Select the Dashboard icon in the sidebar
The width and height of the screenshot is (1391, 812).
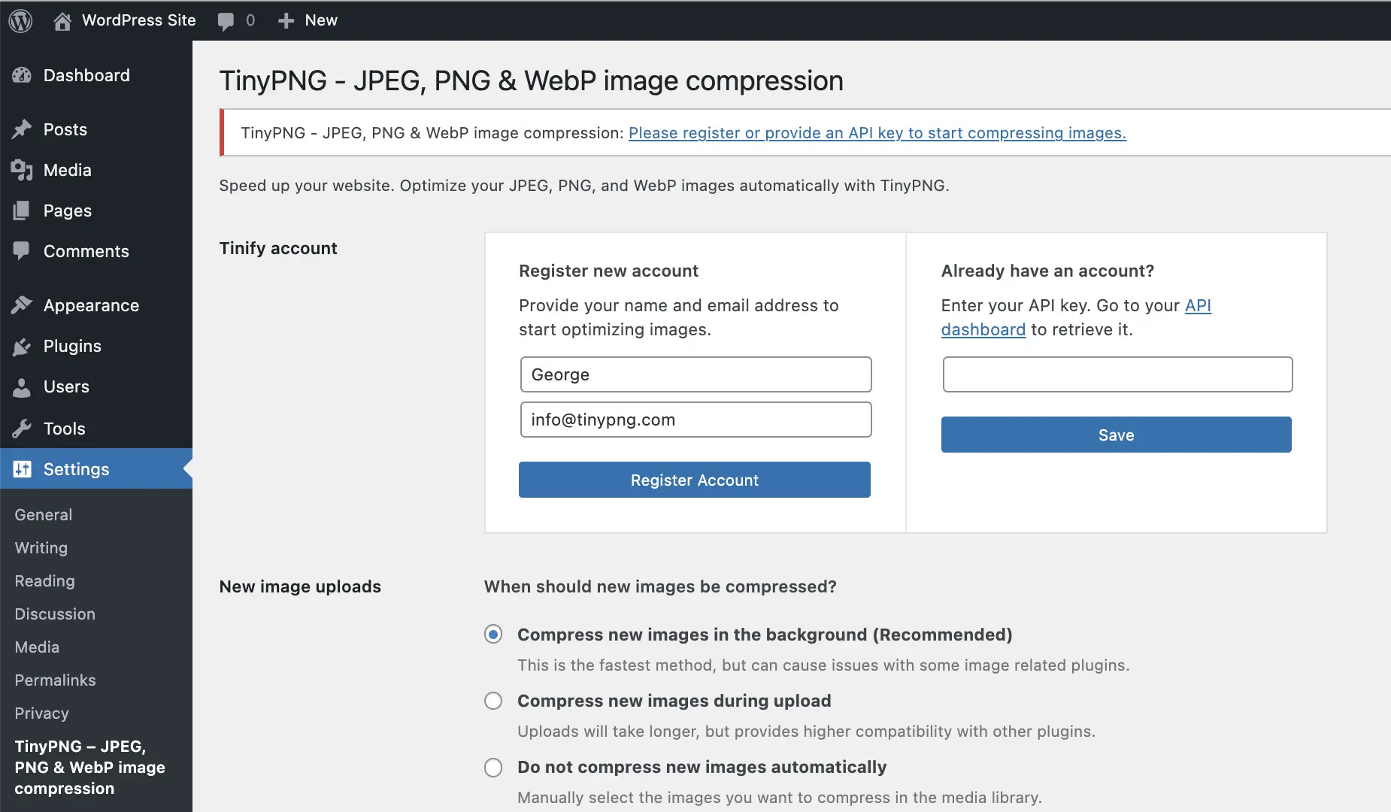pyautogui.click(x=22, y=75)
